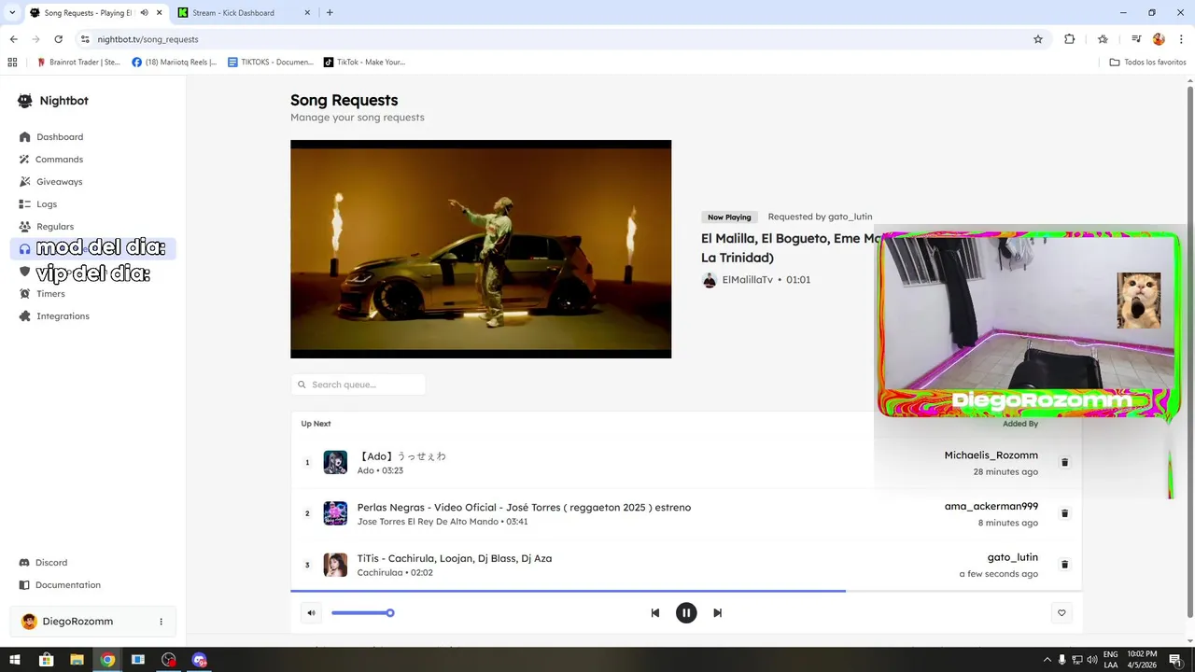Delete the Ado song from queue
The width and height of the screenshot is (1195, 672).
pyautogui.click(x=1064, y=462)
